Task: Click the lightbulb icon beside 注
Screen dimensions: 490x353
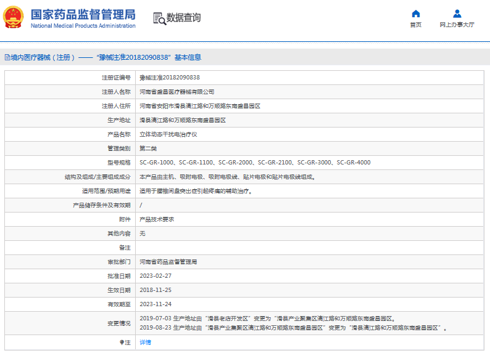Action: pos(122,343)
